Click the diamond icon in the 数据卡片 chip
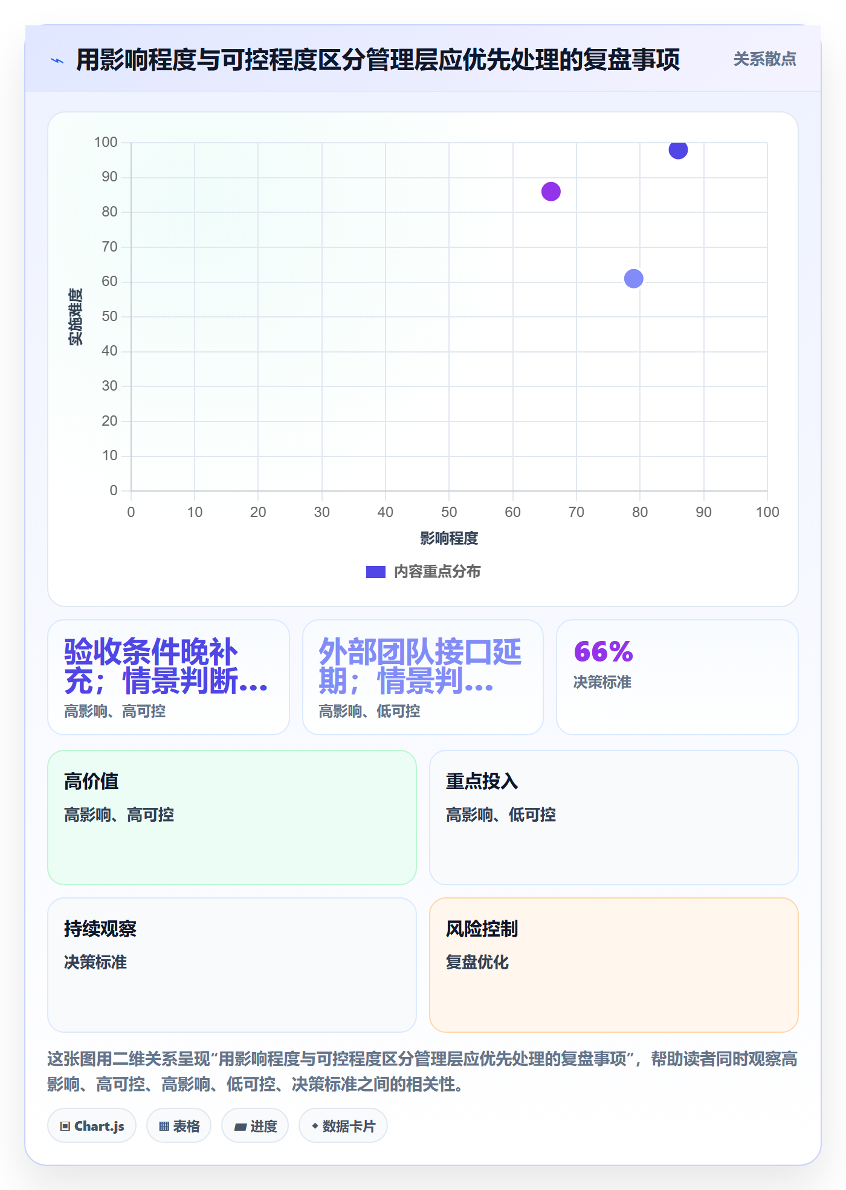 click(315, 1126)
